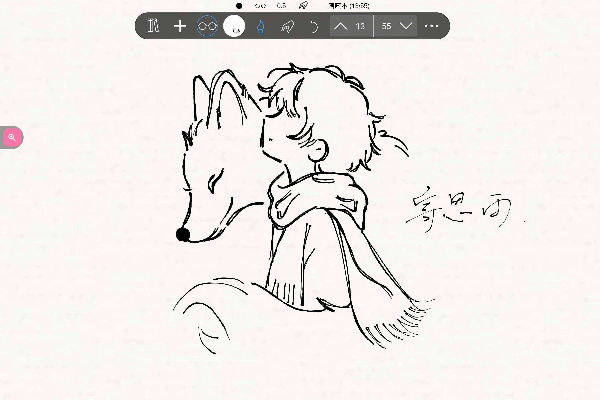Click the 画画本 (13/55) notebook title
Screen dimensions: 600x400
[349, 6]
